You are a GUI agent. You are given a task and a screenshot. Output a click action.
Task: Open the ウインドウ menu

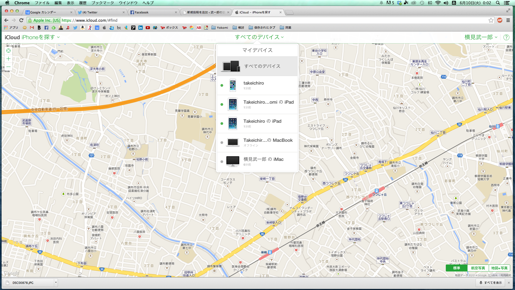[x=128, y=3]
